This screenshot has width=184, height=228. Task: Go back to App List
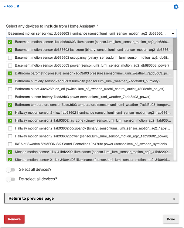point(12,6)
